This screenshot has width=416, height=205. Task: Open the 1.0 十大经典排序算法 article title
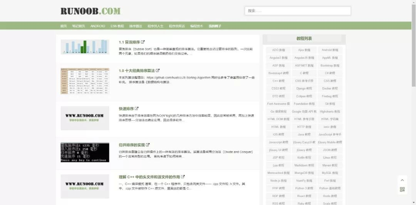point(137,70)
